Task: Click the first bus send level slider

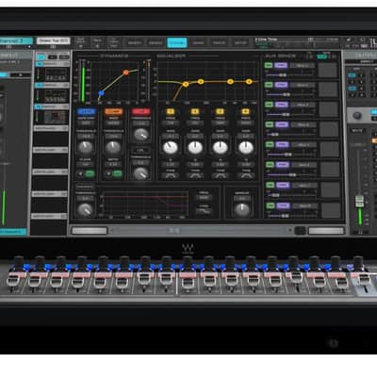Action: point(283,75)
